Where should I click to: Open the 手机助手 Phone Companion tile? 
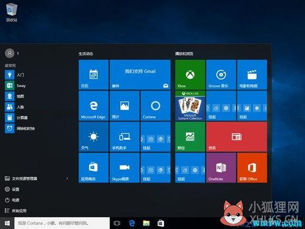click(124, 137)
